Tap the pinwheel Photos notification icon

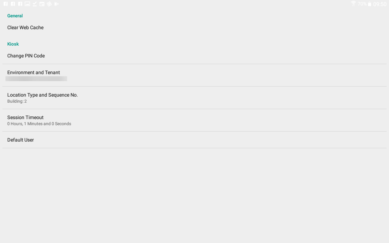[x=49, y=4]
